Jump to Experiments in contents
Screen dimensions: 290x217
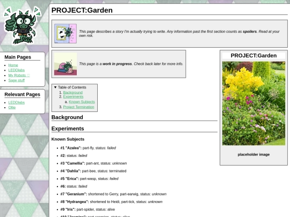pos(73,96)
